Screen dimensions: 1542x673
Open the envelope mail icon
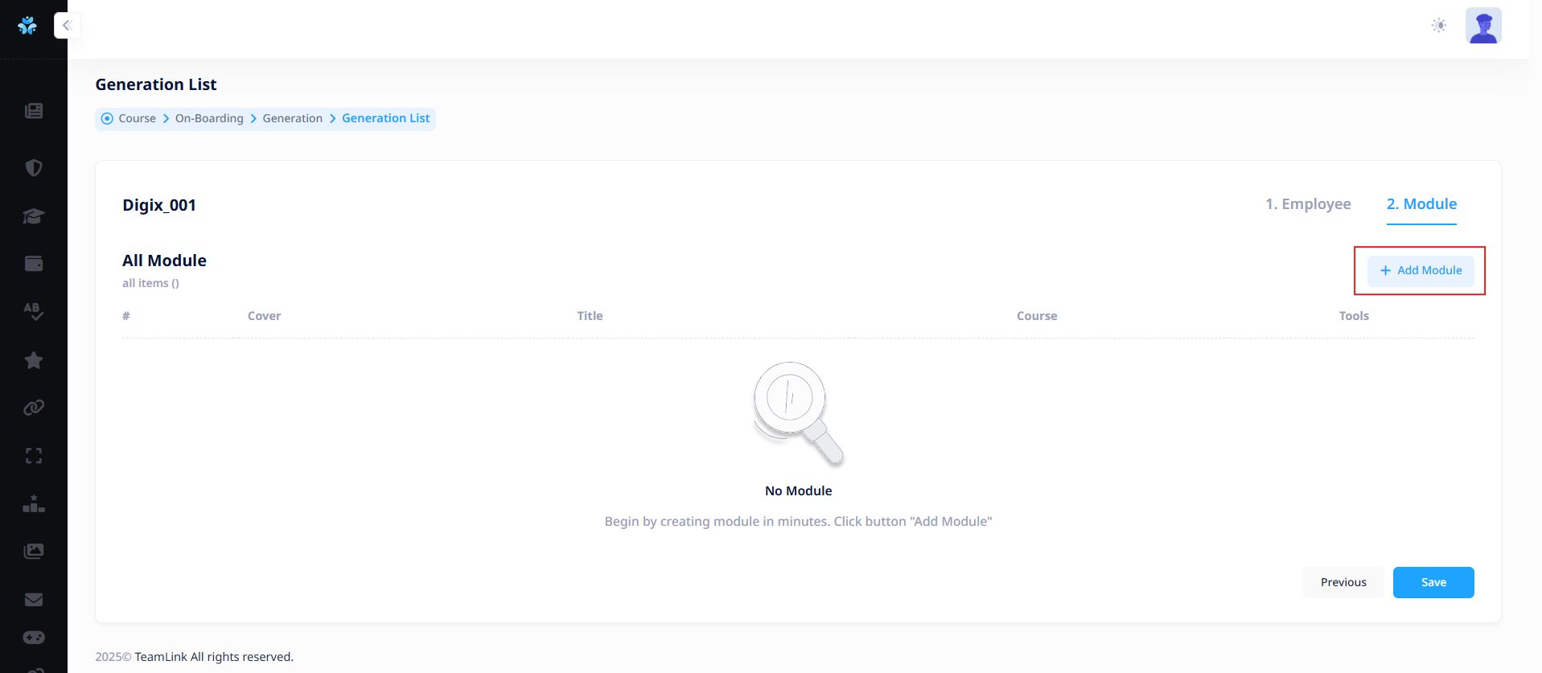click(34, 600)
